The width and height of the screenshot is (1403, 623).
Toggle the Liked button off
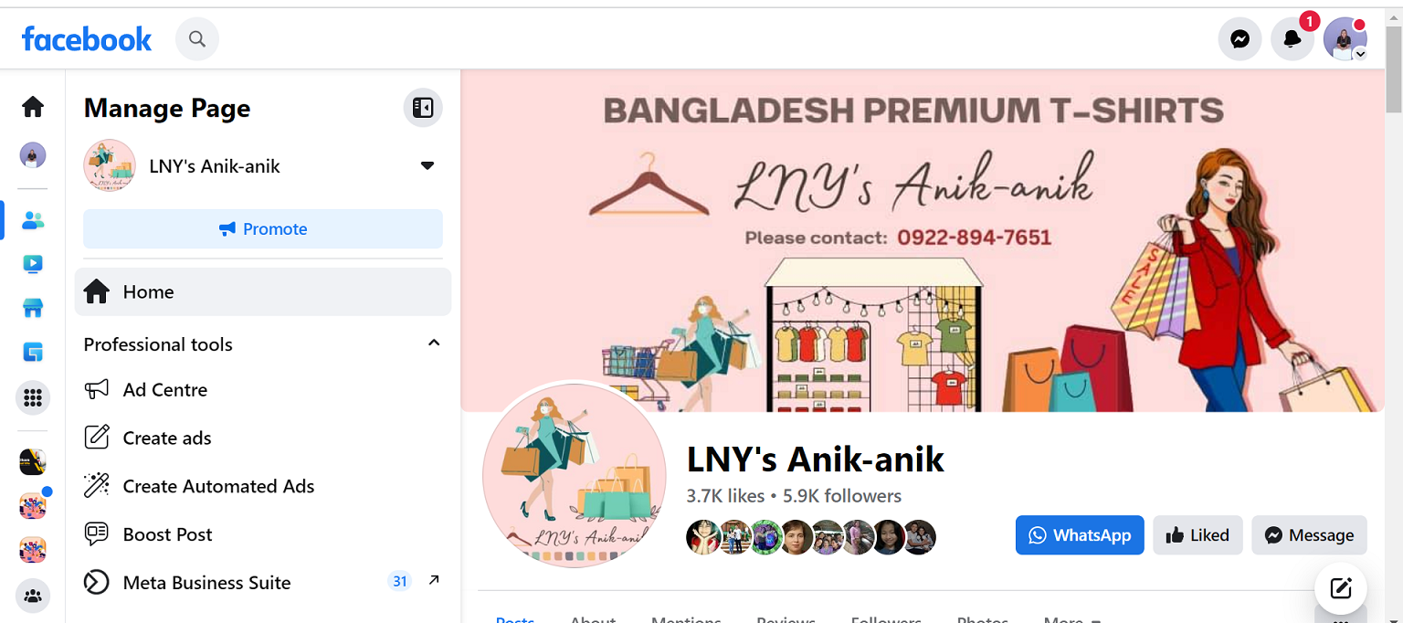click(1197, 535)
